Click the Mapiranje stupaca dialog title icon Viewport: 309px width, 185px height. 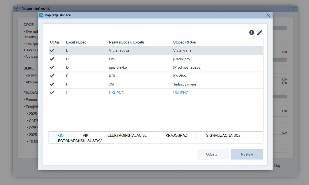click(x=41, y=15)
